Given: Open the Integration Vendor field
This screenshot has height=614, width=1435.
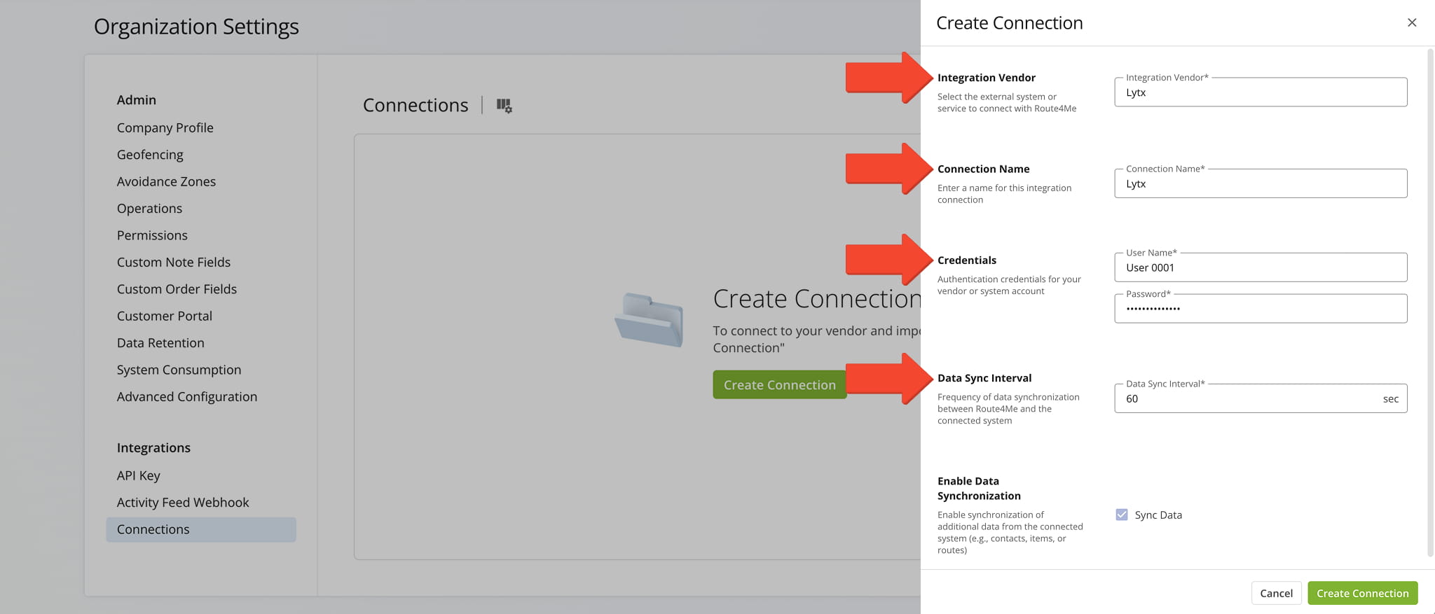Looking at the screenshot, I should click(1260, 92).
